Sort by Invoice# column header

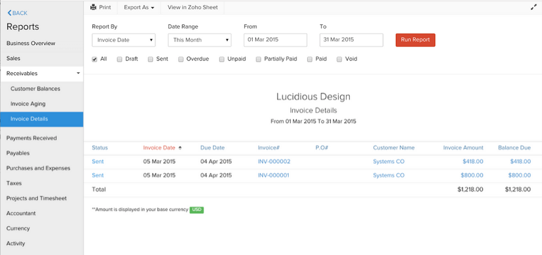click(x=269, y=148)
